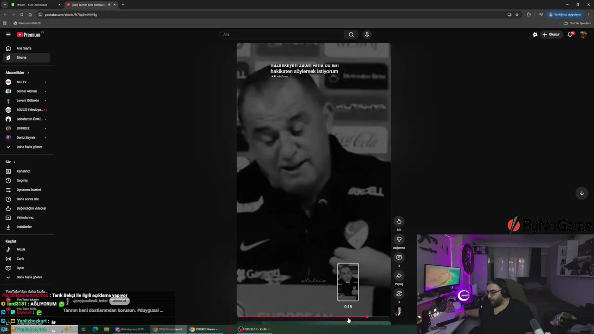The width and height of the screenshot is (594, 334).
Task: Open YouTube notifications bell
Action: coord(570,35)
